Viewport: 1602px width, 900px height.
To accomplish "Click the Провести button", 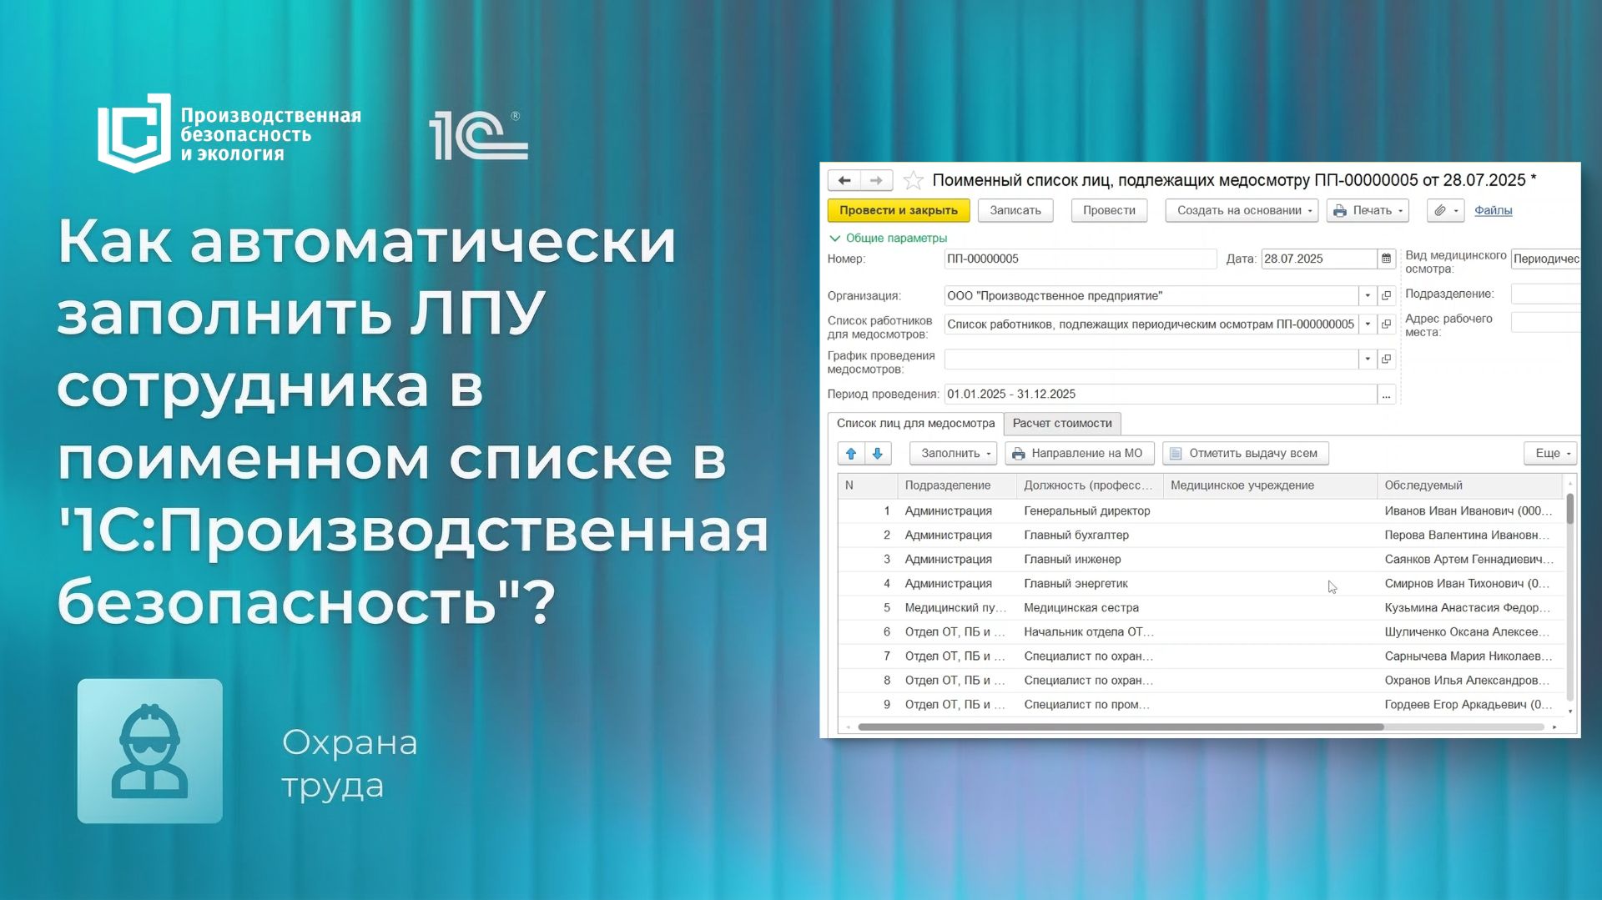I will tap(1109, 210).
